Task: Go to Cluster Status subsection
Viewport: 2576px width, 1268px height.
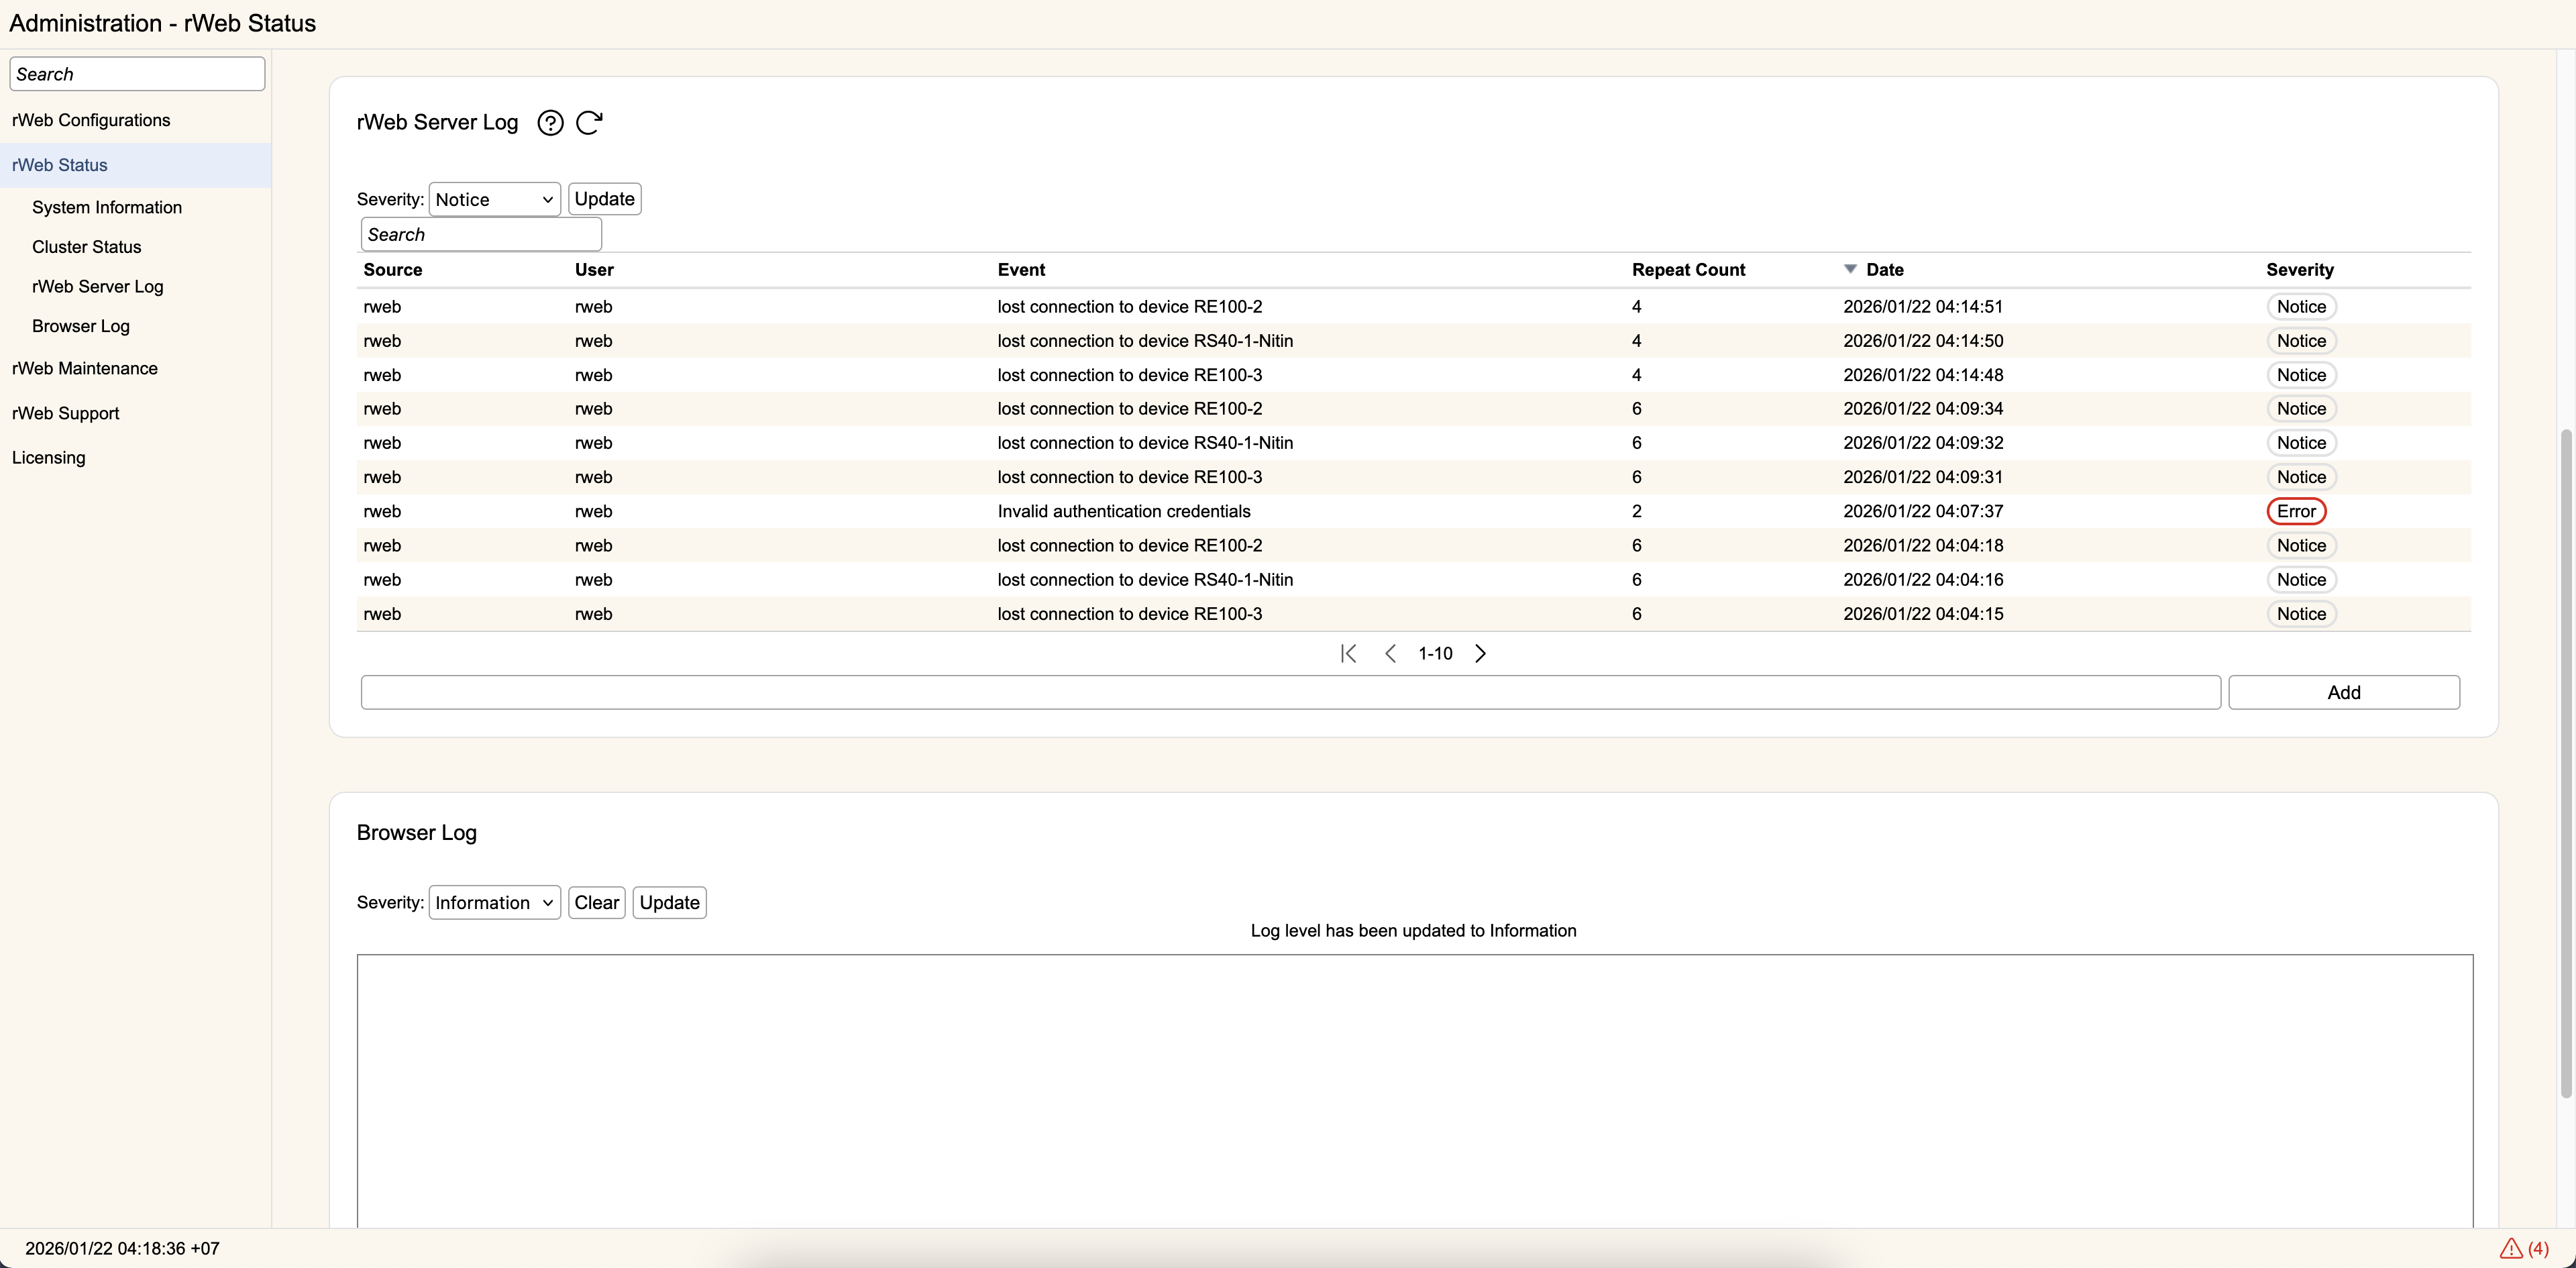Action: (x=87, y=247)
